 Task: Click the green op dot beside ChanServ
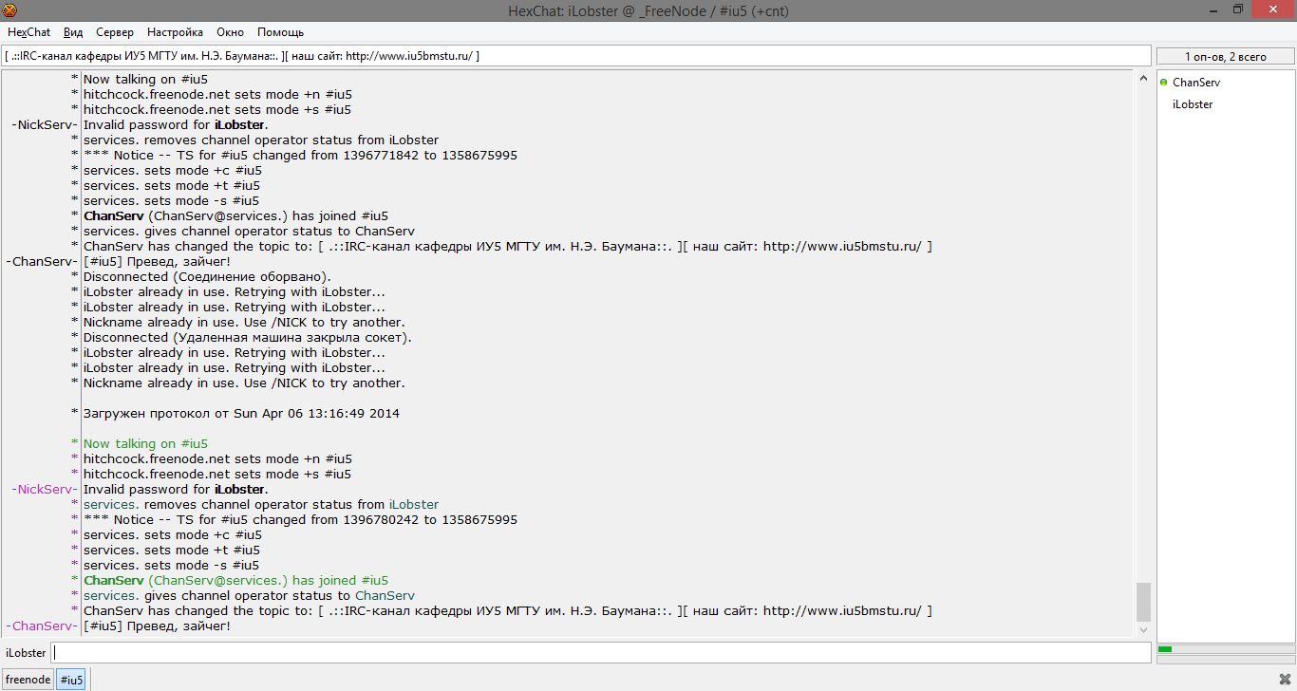(1164, 83)
